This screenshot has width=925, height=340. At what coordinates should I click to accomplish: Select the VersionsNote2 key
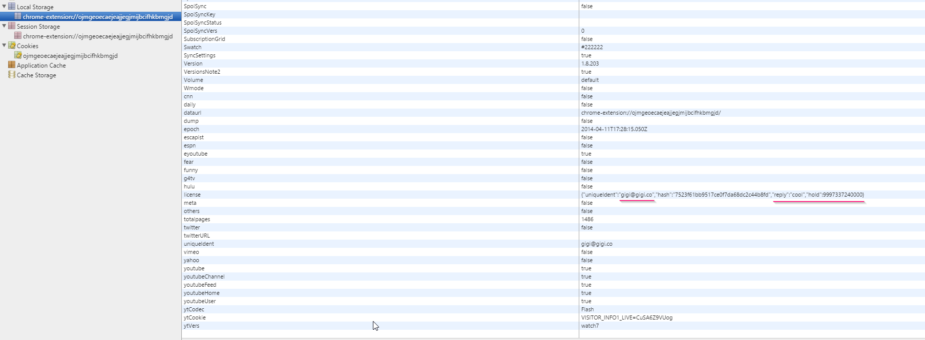(x=202, y=72)
